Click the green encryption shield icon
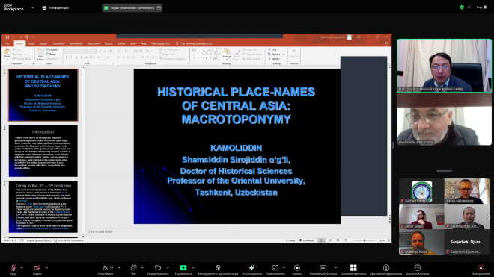494x277 pixels. 462,7
